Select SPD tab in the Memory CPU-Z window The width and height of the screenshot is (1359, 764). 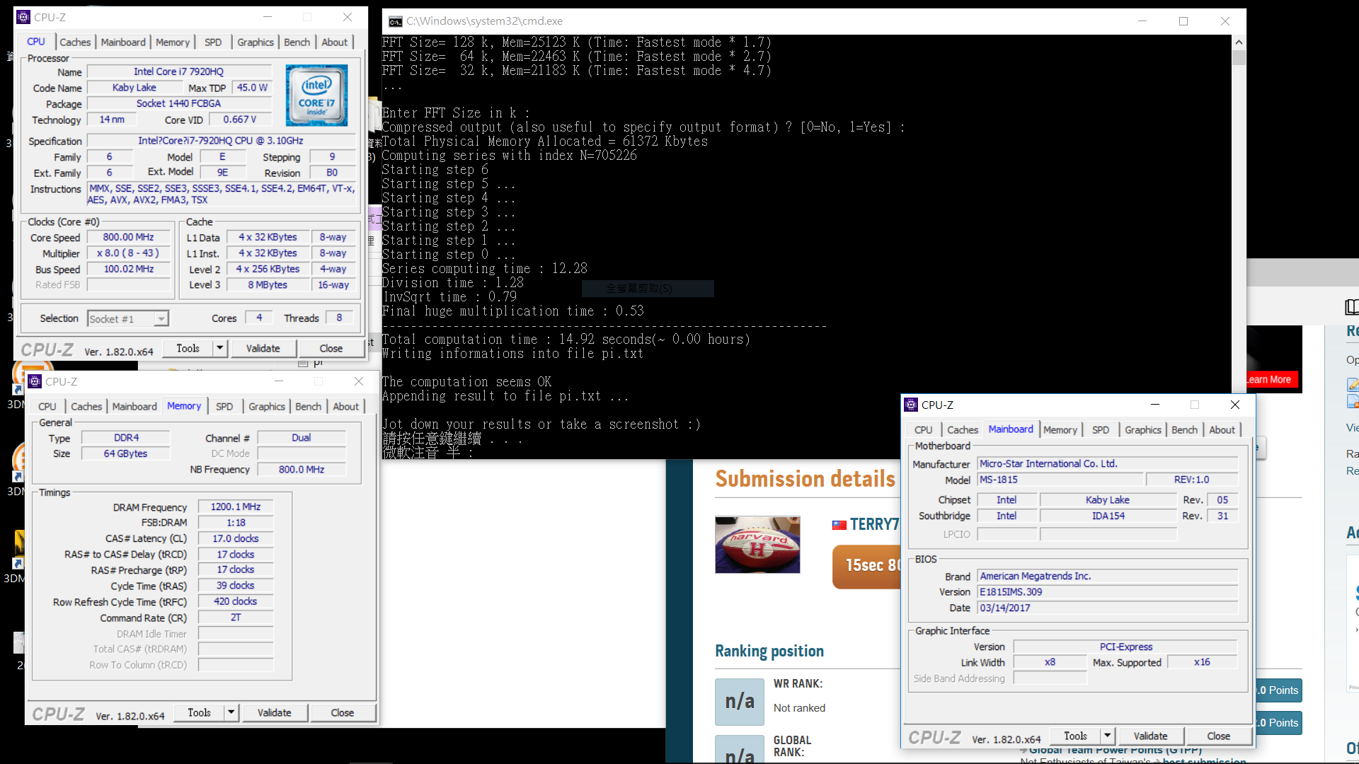click(224, 407)
